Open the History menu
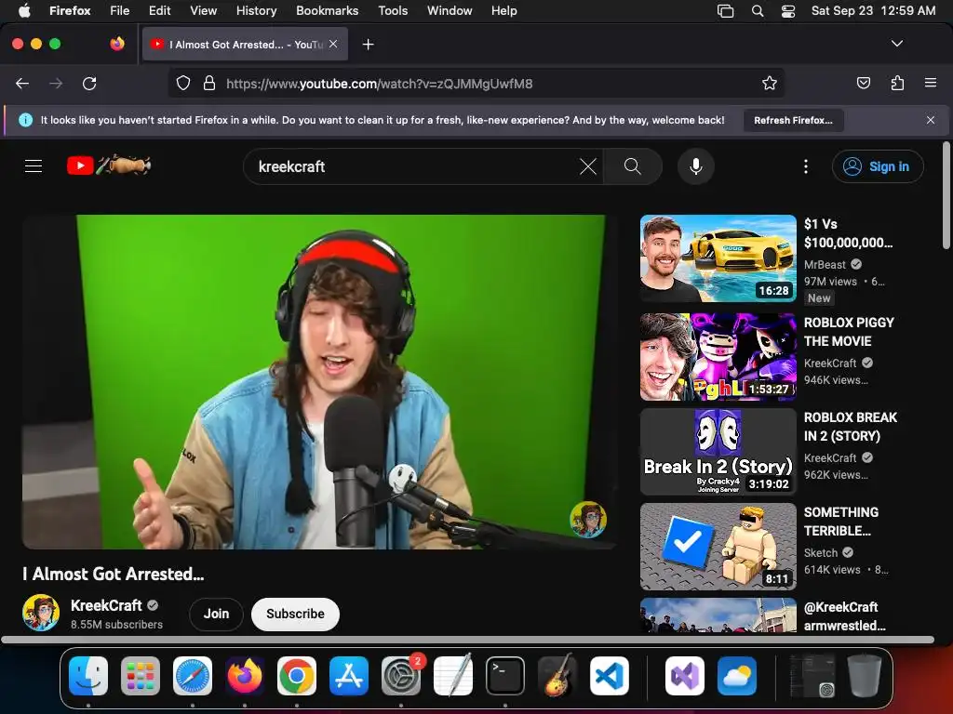 pos(256,10)
